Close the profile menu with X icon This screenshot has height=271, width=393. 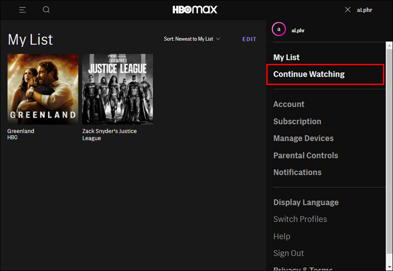348,10
